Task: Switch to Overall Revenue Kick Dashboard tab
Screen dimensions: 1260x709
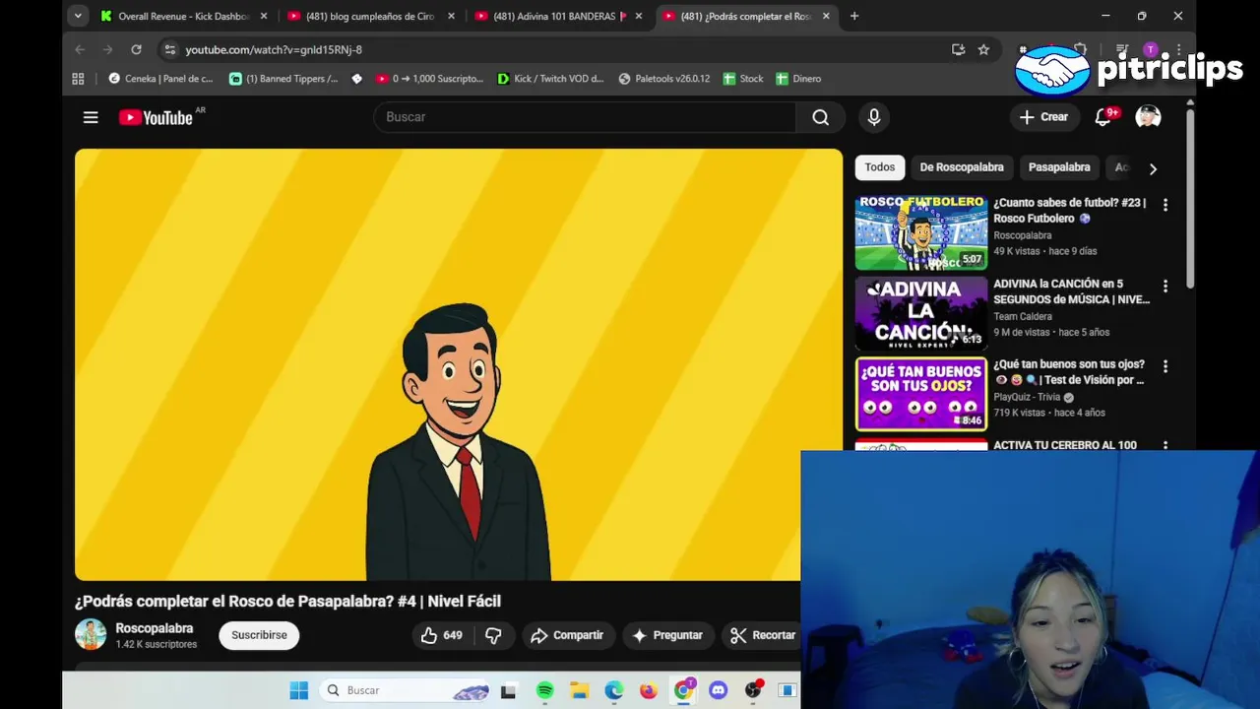Action: tap(183, 16)
